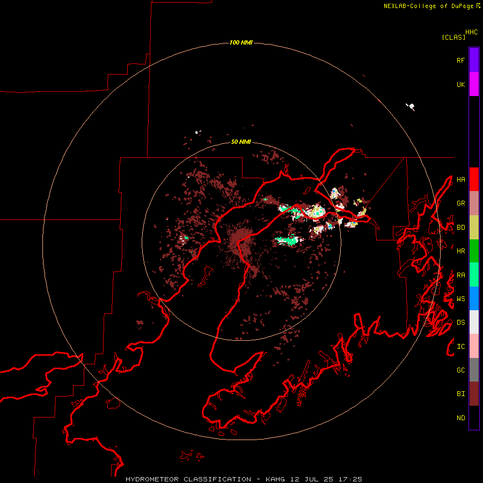Click the '17:25' timestamp text
483x483 pixels.
pyautogui.click(x=350, y=479)
